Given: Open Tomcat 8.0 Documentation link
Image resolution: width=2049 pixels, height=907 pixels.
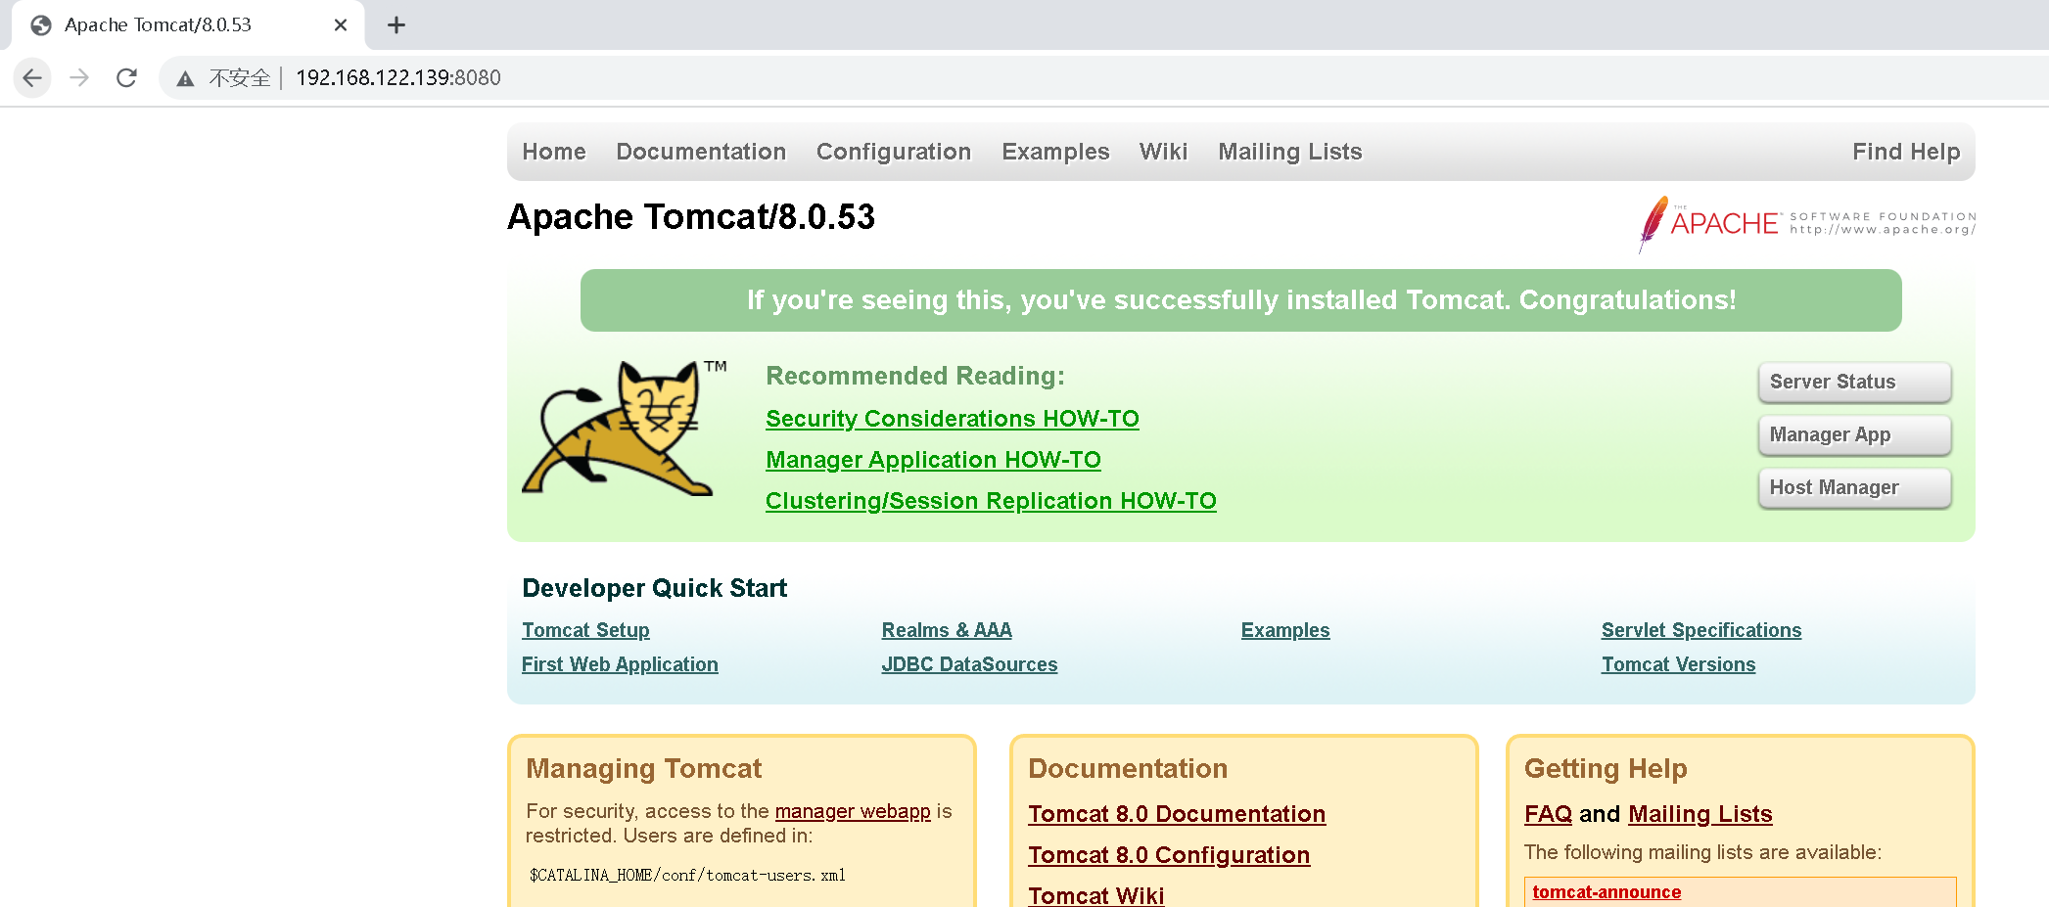Looking at the screenshot, I should tap(1177, 814).
